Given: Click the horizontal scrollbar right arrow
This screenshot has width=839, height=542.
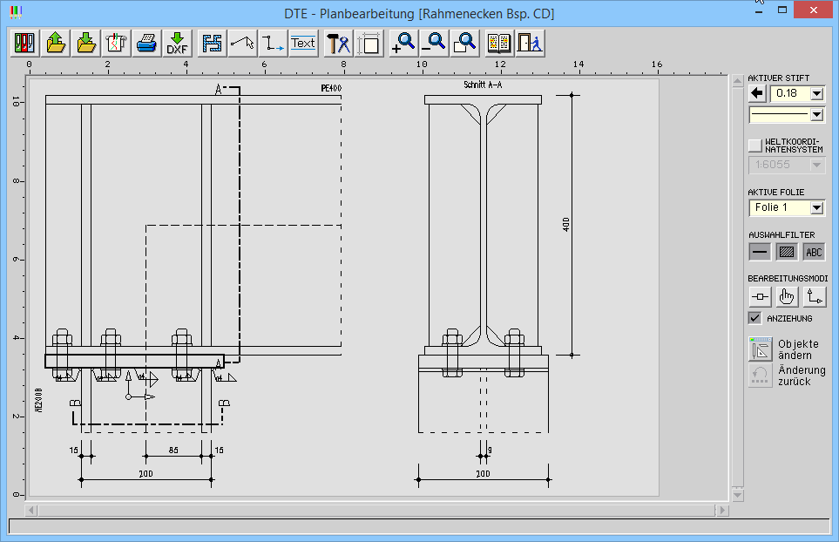Looking at the screenshot, I should (721, 509).
